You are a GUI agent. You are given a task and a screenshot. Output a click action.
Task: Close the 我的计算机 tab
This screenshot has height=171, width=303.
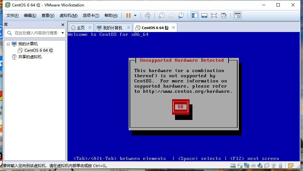(129, 27)
